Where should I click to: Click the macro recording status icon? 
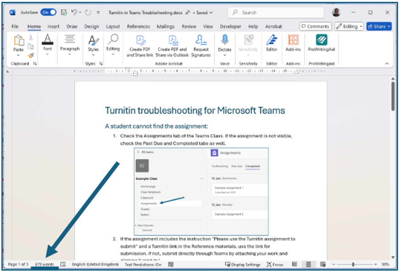point(171,265)
